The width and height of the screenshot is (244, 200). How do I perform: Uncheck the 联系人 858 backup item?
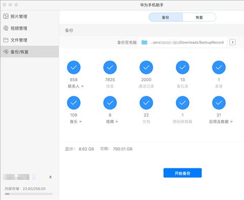(x=74, y=67)
